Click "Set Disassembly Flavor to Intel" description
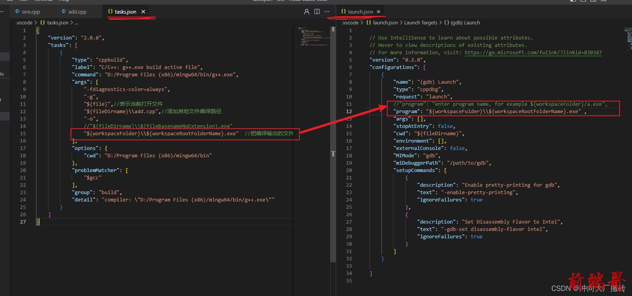Screen dimensions: 632x296 (490, 222)
